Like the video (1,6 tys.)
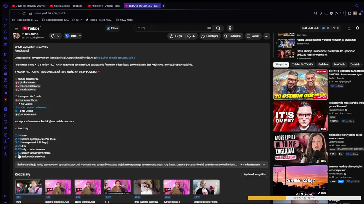 click(x=176, y=36)
